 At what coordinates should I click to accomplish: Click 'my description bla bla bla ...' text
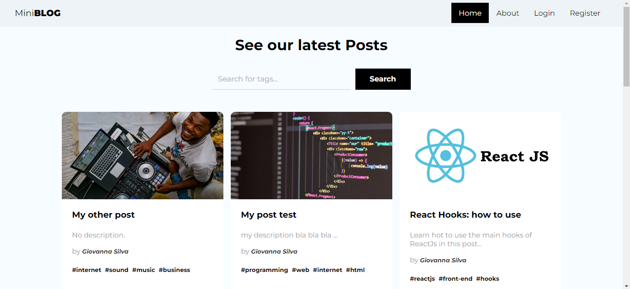pyautogui.click(x=289, y=235)
